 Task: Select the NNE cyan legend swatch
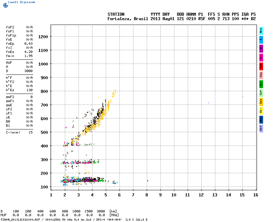[261, 31]
